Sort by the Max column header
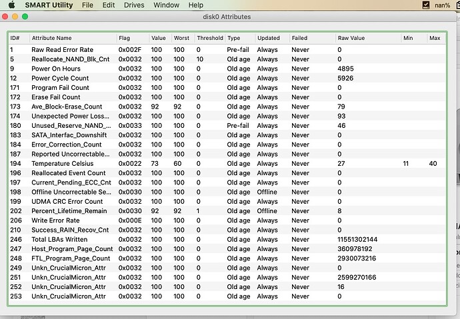The image size is (460, 319). (x=437, y=38)
